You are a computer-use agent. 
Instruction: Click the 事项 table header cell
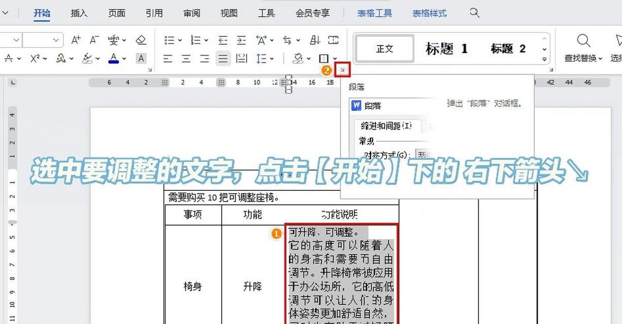[193, 215]
